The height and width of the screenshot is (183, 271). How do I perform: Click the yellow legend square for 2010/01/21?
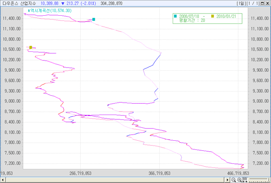click(x=213, y=16)
